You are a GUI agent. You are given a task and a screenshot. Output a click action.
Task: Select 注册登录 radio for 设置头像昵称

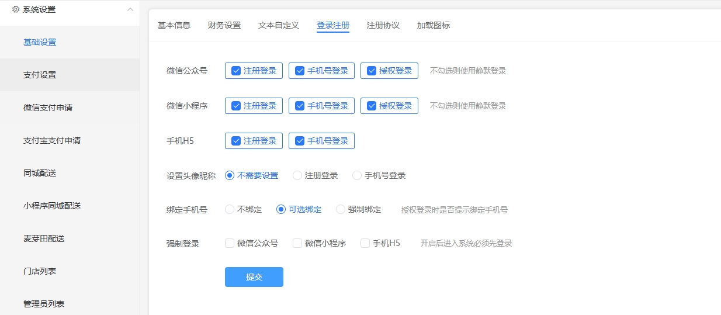point(297,175)
